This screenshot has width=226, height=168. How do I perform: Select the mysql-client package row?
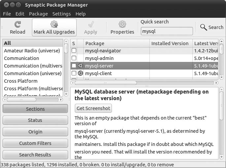(144, 73)
